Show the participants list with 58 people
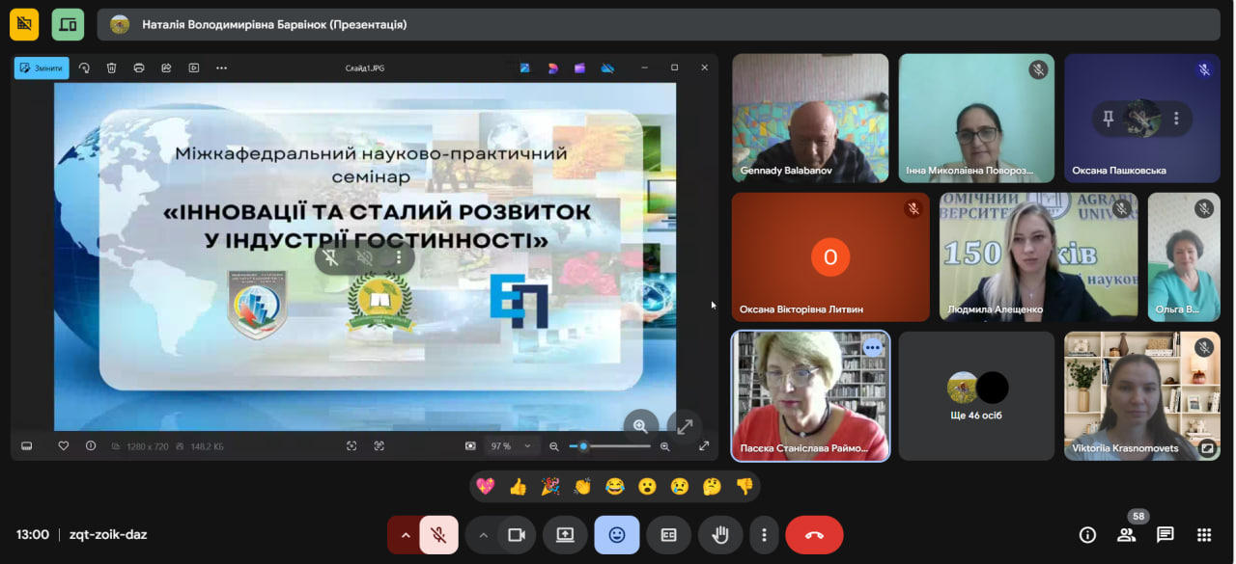 [1126, 535]
